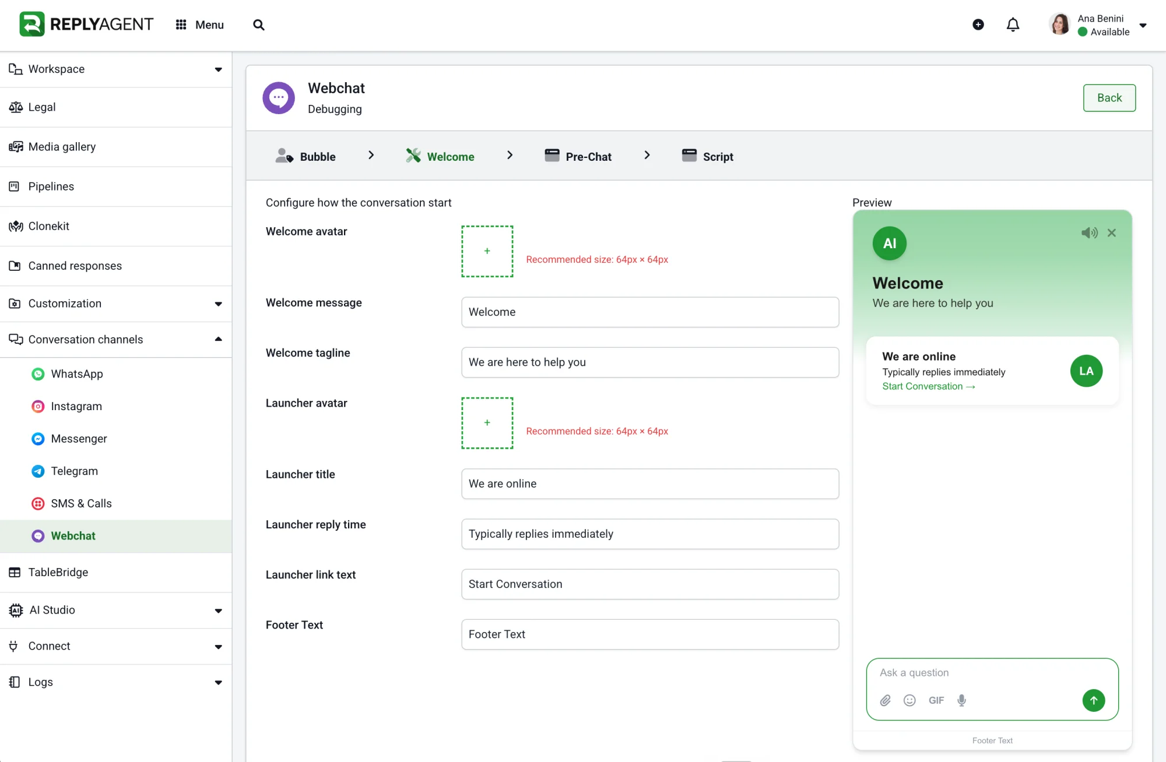Expand the Workspace section
Viewport: 1166px width, 762px height.
click(116, 69)
